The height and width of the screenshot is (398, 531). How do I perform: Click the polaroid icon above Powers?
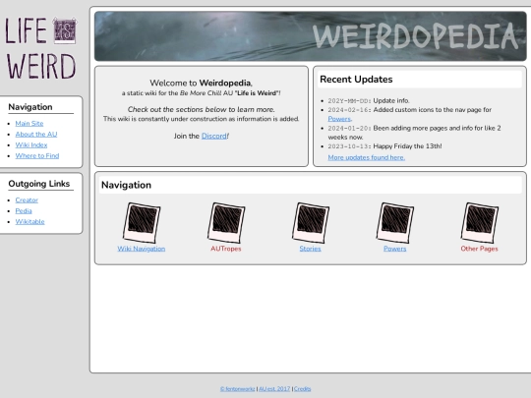395,223
